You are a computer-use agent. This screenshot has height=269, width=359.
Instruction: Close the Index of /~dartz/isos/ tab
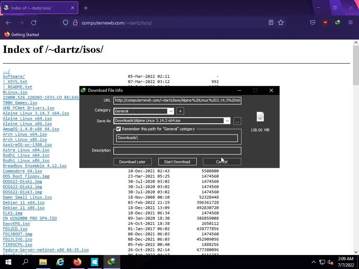coord(72,8)
